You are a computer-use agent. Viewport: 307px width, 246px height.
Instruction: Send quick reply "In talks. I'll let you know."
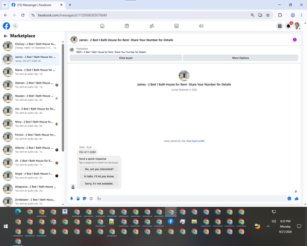[99, 177]
